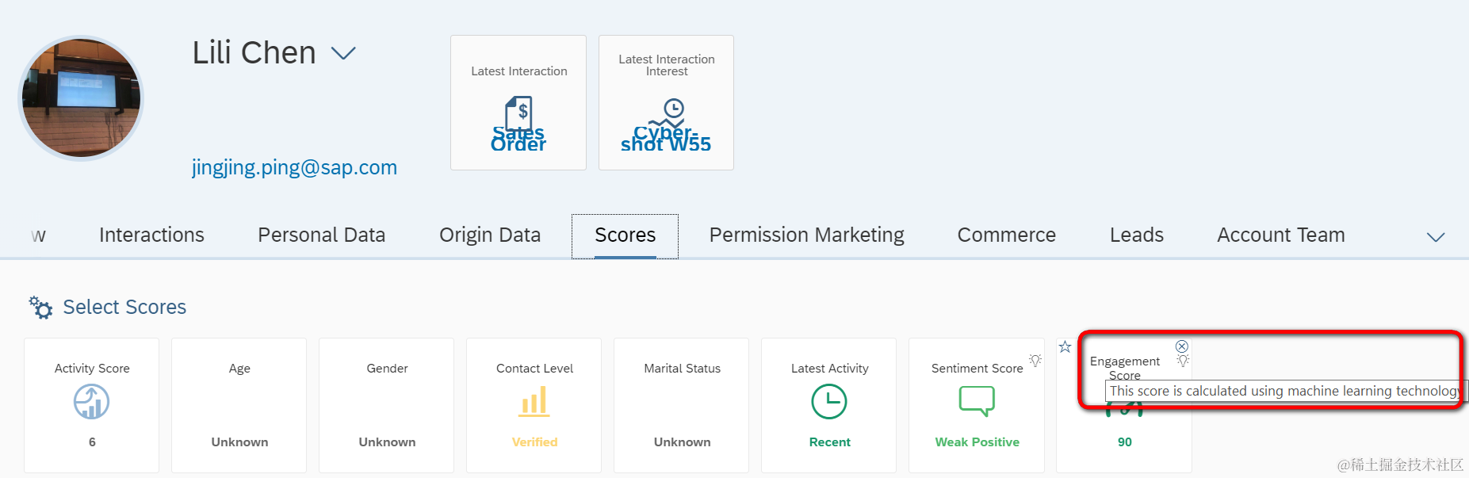Open the Marital Status score tile
1469x478 pixels.
682,405
